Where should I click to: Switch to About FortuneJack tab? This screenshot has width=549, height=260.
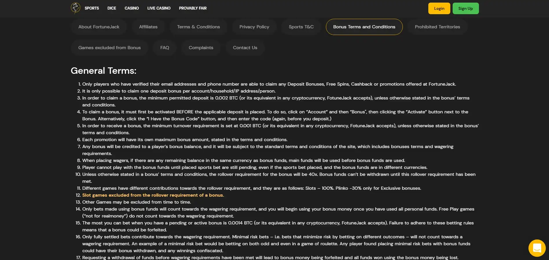[x=99, y=27]
